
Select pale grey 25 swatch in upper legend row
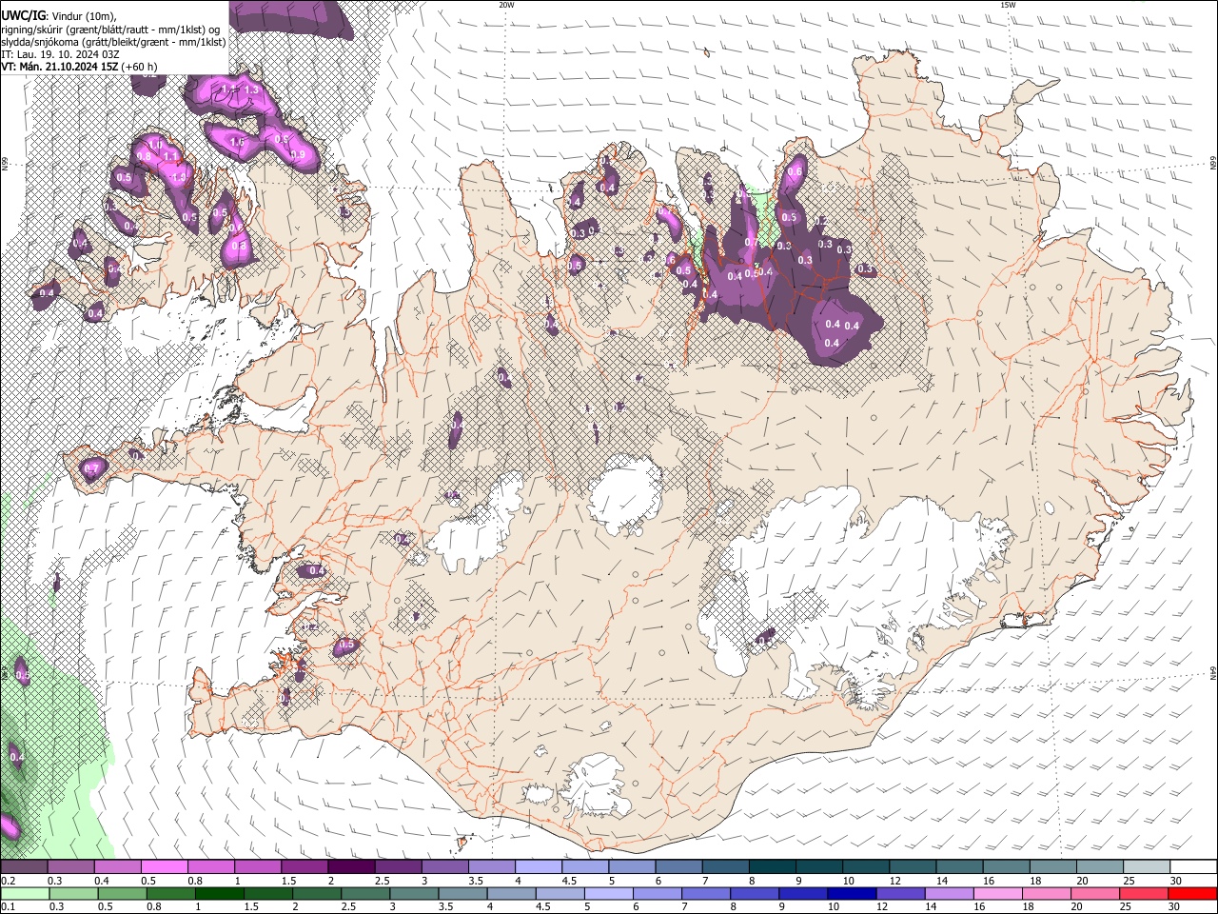click(1147, 867)
